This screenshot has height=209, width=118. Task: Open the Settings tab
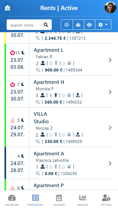tap(106, 200)
